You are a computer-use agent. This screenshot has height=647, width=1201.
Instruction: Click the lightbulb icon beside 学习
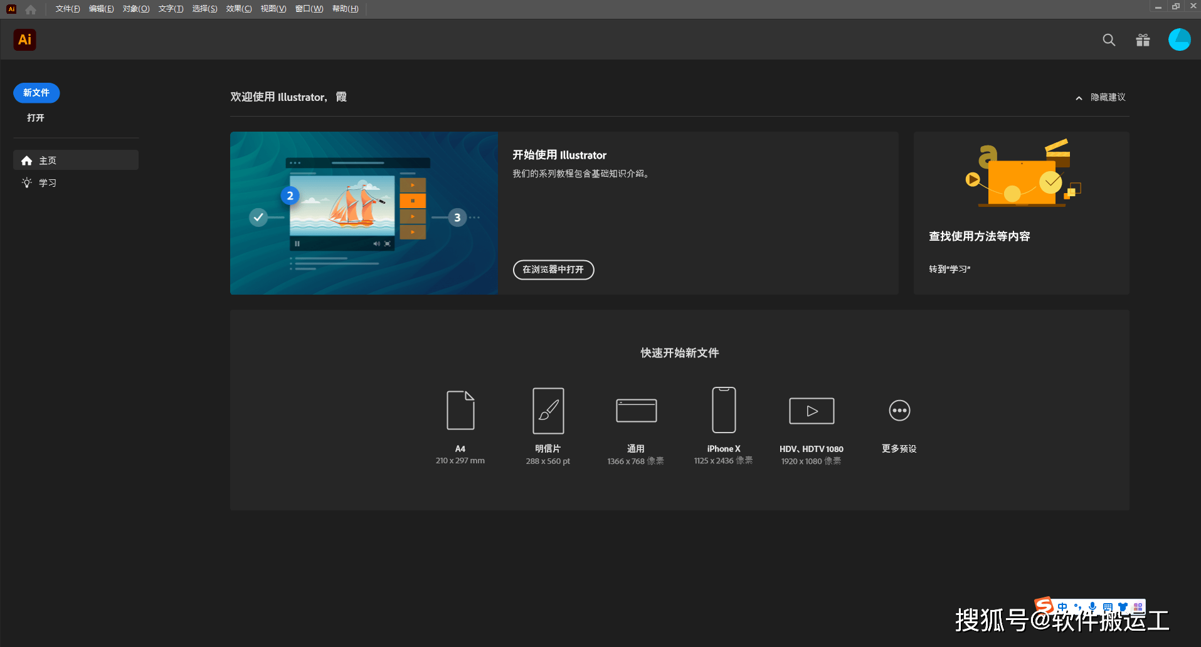pos(26,182)
